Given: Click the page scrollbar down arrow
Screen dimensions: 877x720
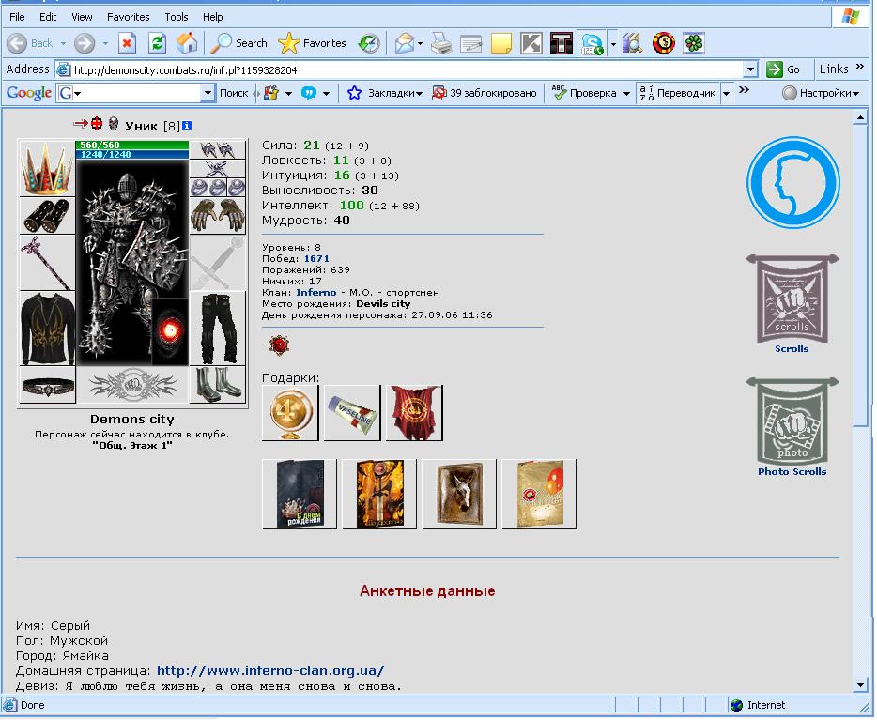Looking at the screenshot, I should click(x=860, y=684).
